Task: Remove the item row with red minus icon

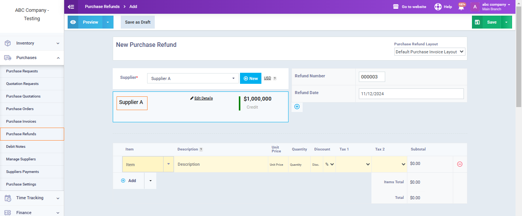Action: tap(460, 164)
